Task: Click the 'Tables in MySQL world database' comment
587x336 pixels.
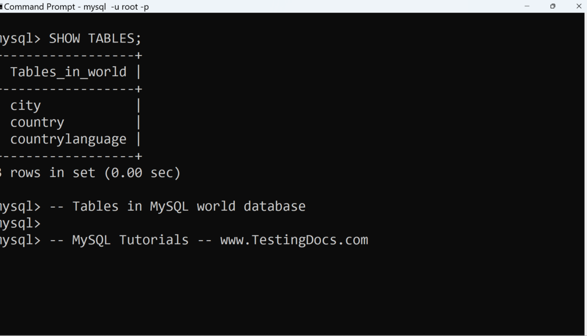Action: [x=189, y=206]
